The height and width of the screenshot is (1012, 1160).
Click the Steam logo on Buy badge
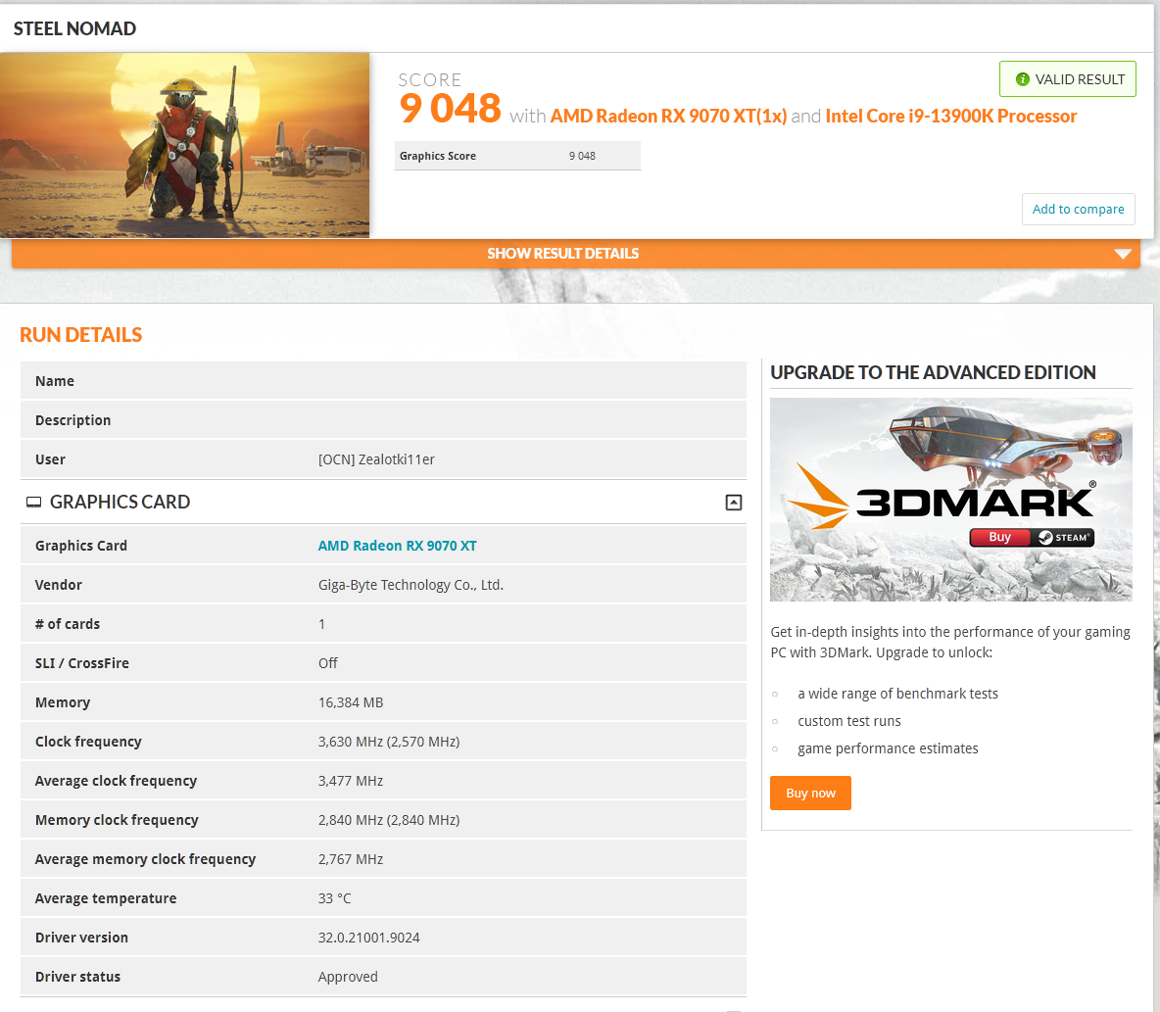[1044, 538]
